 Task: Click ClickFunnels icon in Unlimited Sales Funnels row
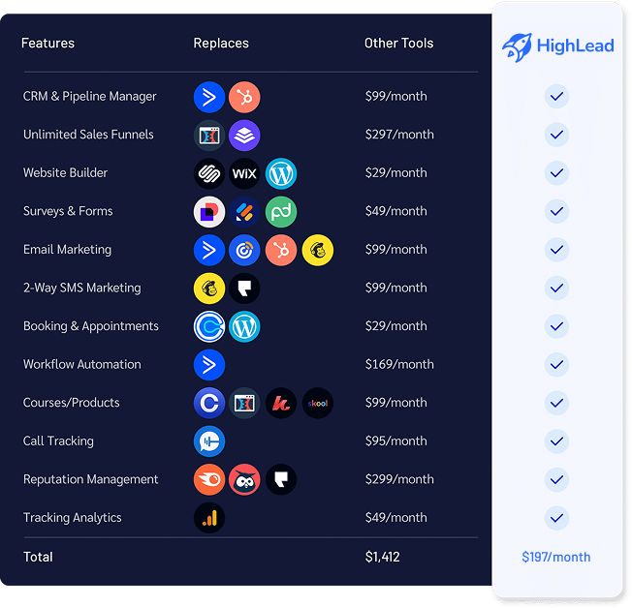point(209,136)
